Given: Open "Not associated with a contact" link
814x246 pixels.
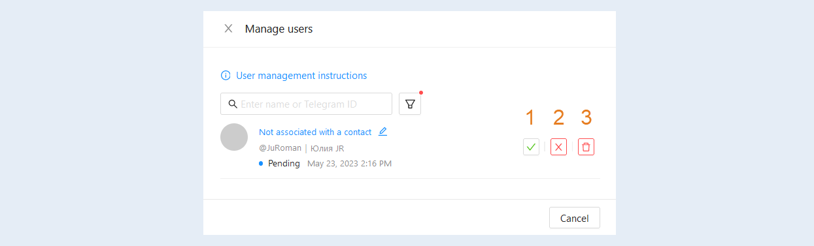Looking at the screenshot, I should (315, 132).
